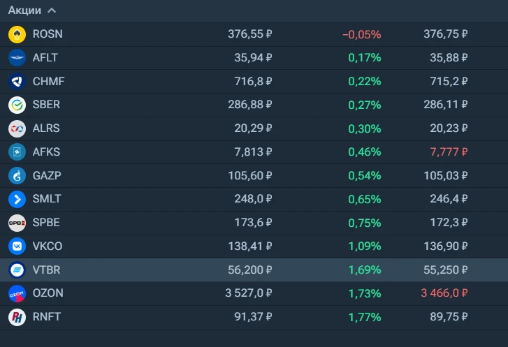Image resolution: width=508 pixels, height=347 pixels.
Task: Click the Акции section header label
Action: point(24,10)
